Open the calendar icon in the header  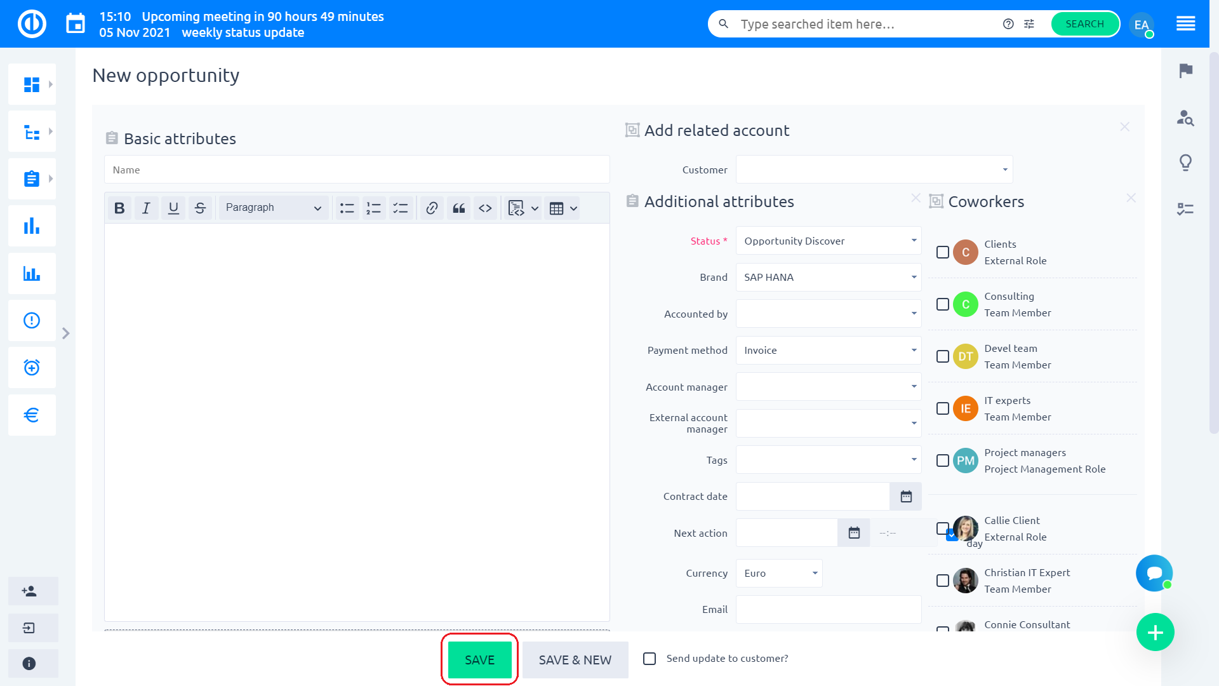point(76,24)
